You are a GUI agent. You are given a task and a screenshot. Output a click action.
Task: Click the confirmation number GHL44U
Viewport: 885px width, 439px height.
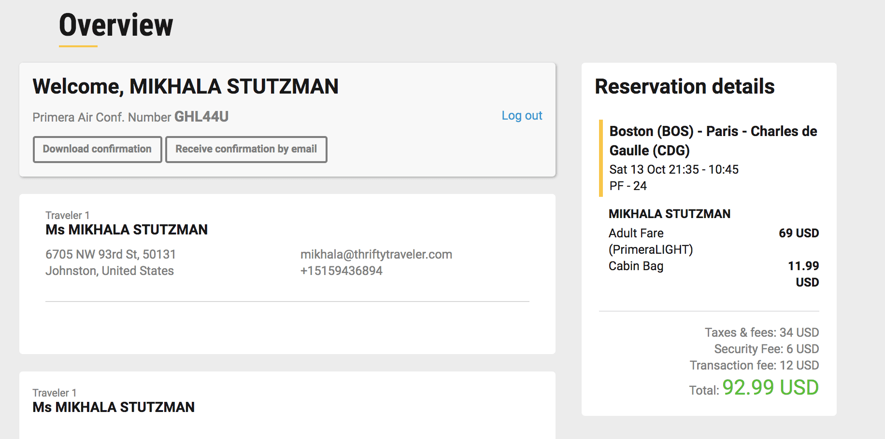(201, 117)
